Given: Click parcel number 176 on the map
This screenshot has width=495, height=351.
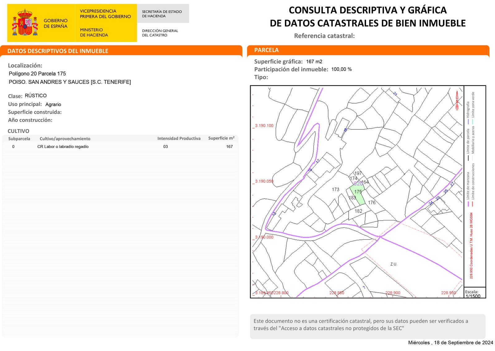Looking at the screenshot, I should pyautogui.click(x=372, y=203).
